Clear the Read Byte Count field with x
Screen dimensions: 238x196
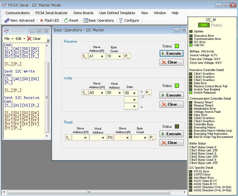(145, 138)
